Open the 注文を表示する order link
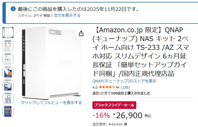 point(67,15)
